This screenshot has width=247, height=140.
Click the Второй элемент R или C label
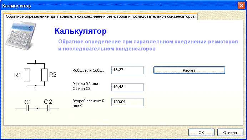pos(89,103)
